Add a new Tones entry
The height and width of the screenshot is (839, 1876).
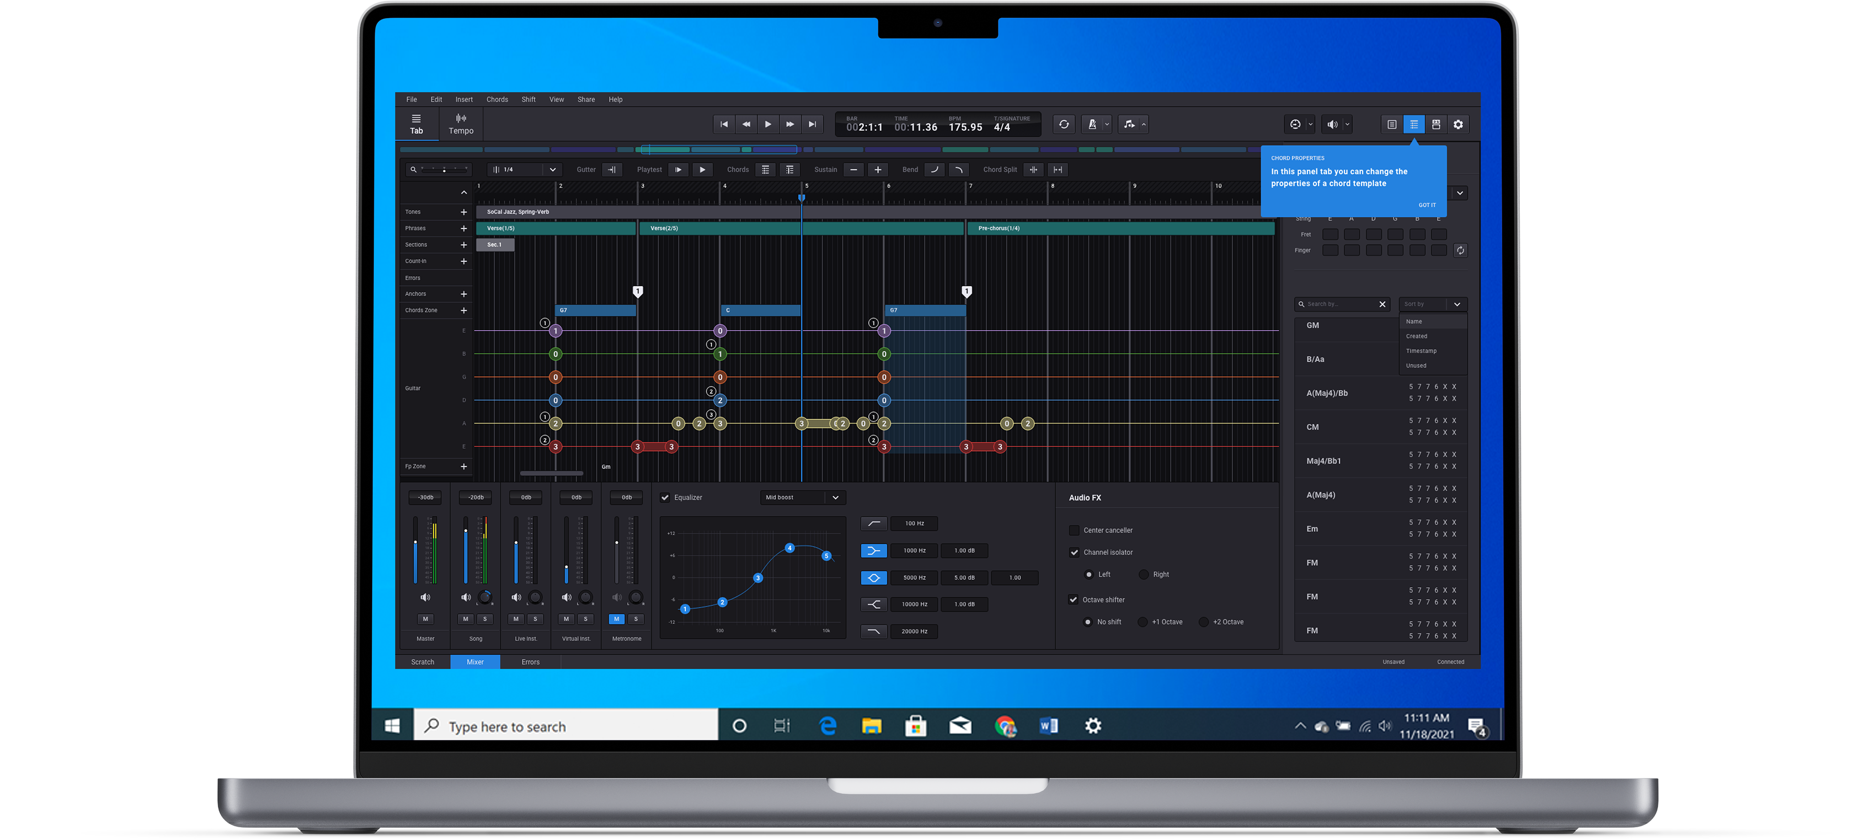[464, 212]
